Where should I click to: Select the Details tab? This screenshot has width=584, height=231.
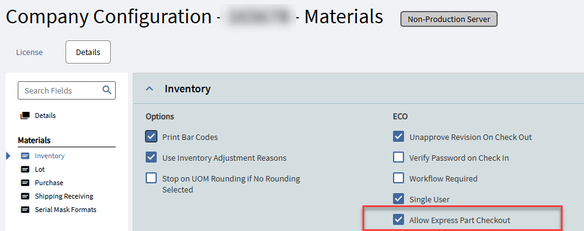click(88, 52)
